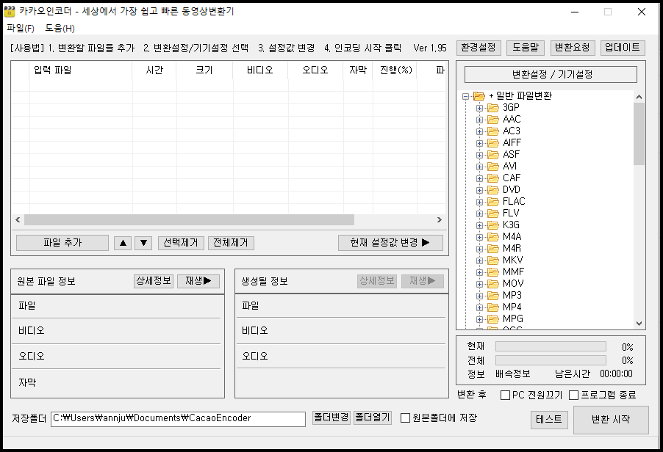Toggle 프로그램 종료 checkbox
The width and height of the screenshot is (663, 452).
[574, 395]
